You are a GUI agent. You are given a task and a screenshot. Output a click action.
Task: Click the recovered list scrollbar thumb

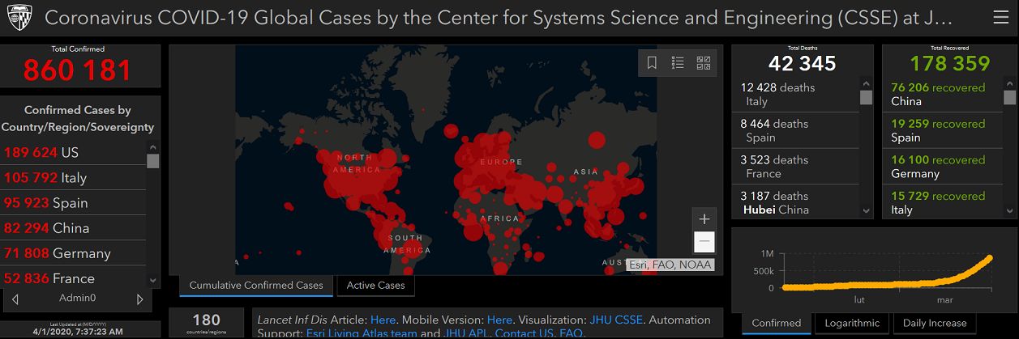coord(1008,98)
